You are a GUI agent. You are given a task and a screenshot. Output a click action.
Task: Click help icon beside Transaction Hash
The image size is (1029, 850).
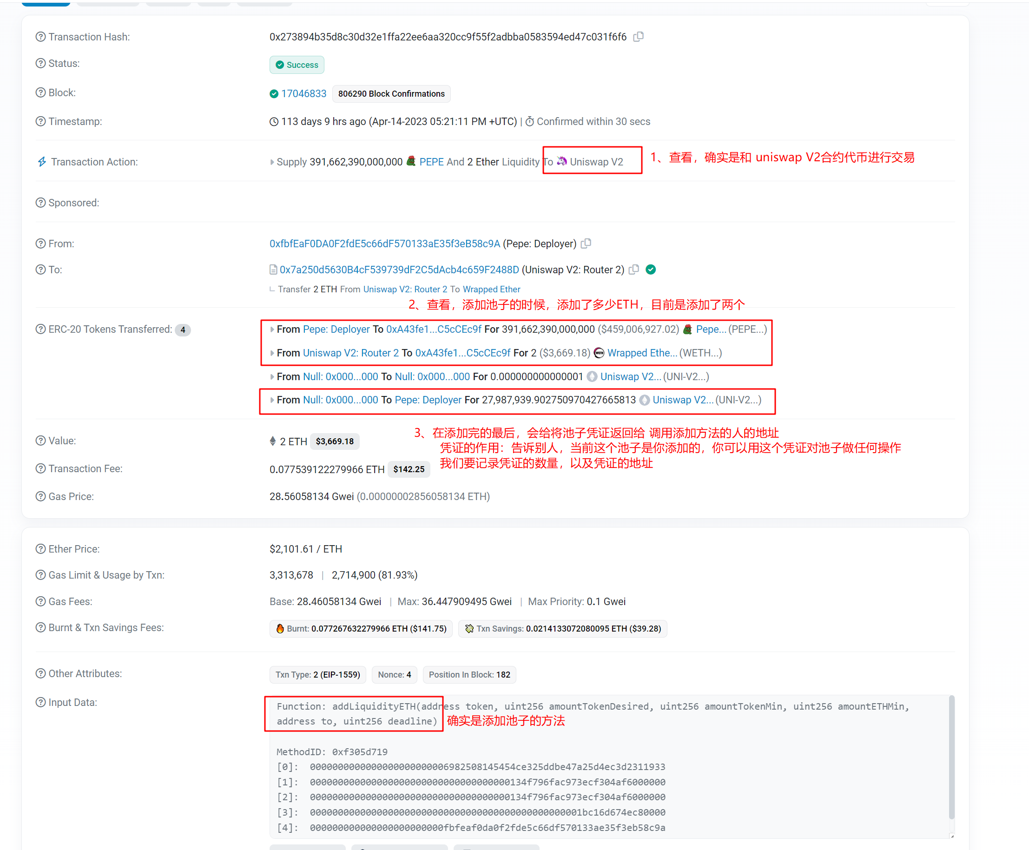(40, 37)
